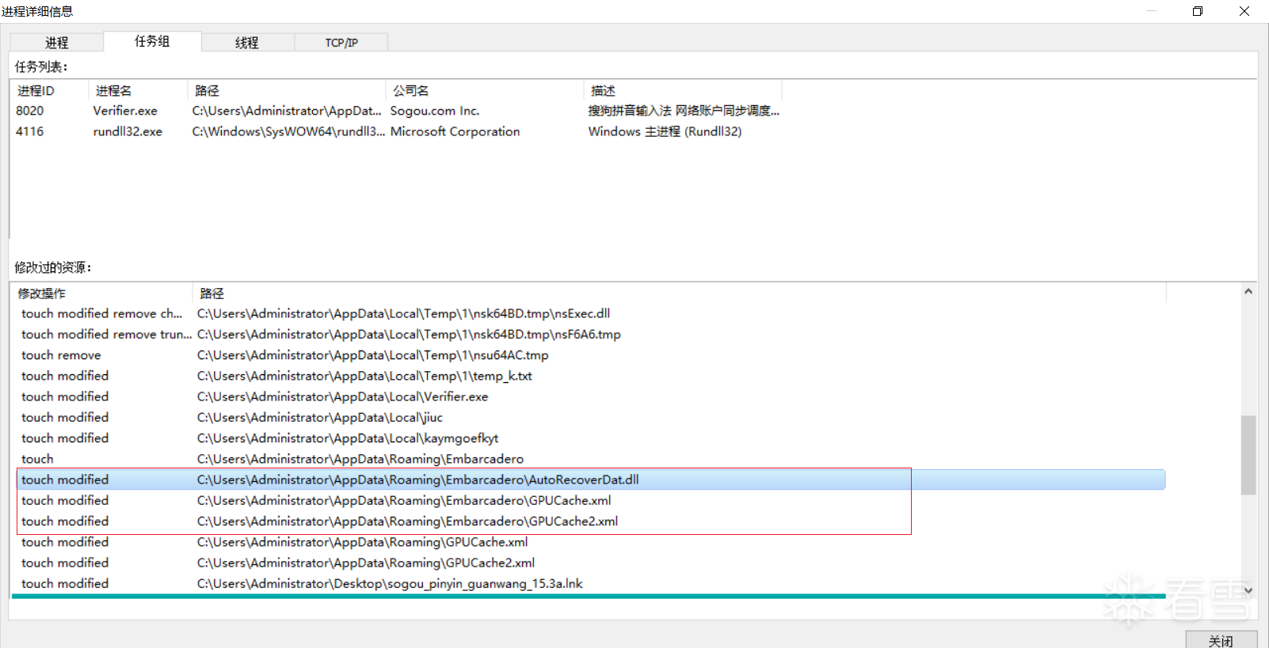Close the 进程详细信息 window
This screenshot has height=648, width=1269.
point(1244,11)
